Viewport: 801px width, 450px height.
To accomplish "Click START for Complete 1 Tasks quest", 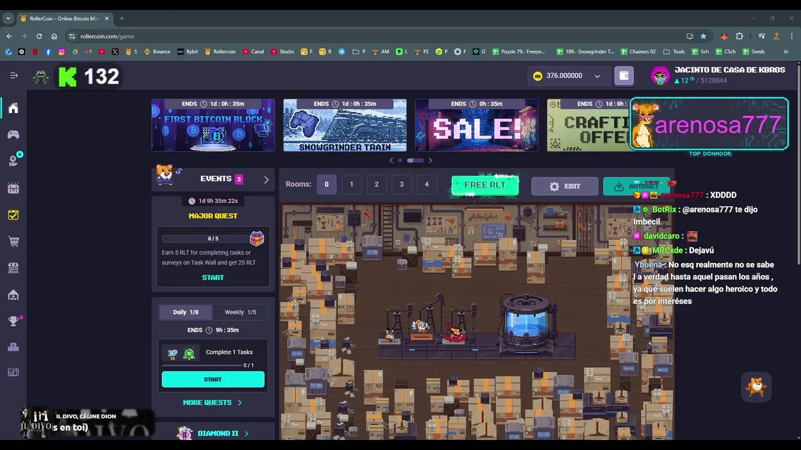I will tap(213, 379).
